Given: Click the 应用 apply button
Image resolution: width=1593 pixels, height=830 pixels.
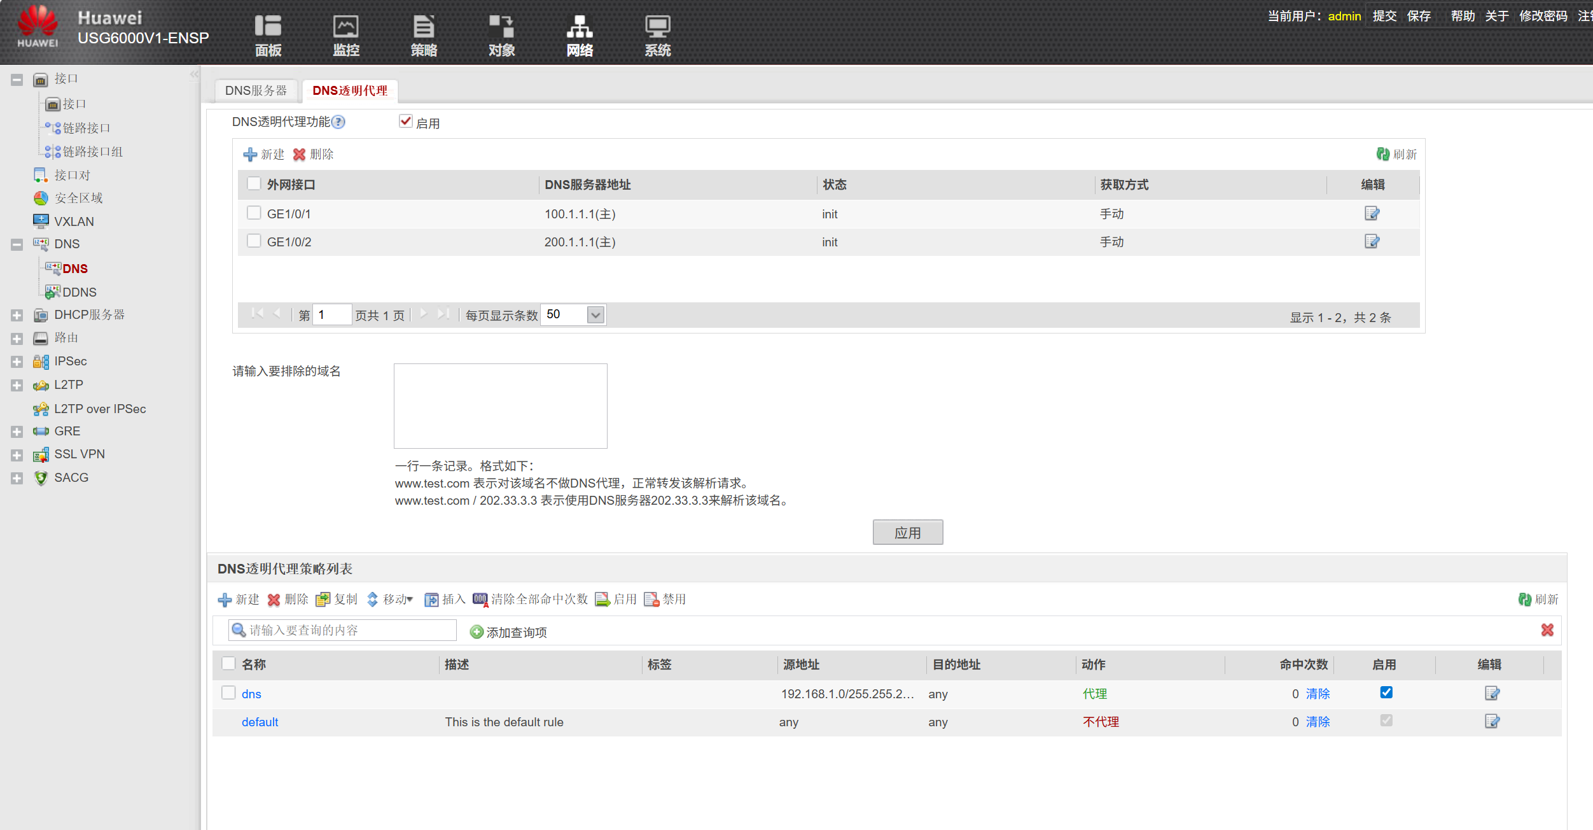Looking at the screenshot, I should 907,533.
